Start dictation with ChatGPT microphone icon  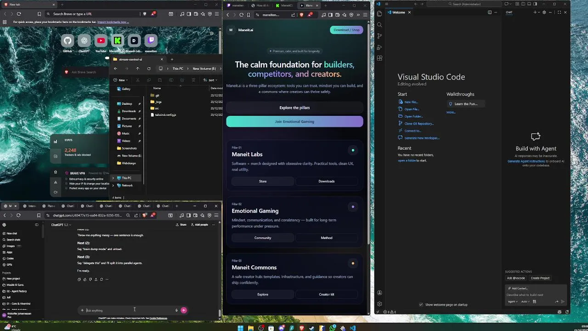click(176, 310)
